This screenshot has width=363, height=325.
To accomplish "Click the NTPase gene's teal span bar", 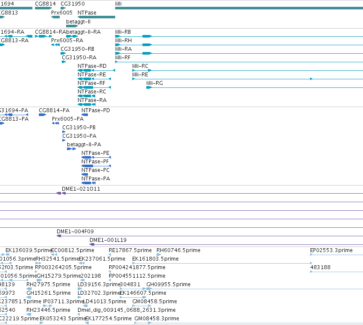I will [x=96, y=17].
